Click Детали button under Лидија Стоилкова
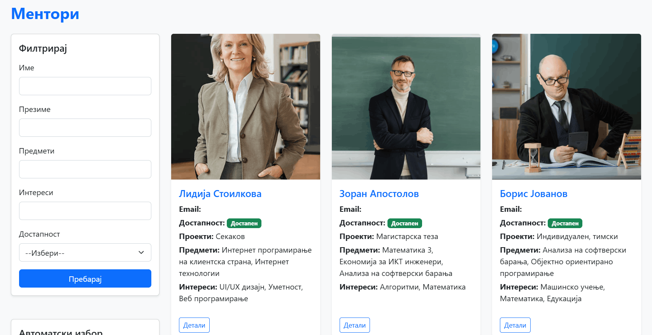 pyautogui.click(x=194, y=325)
